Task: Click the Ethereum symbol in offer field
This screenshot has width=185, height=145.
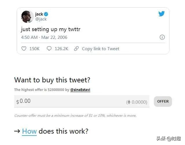Action: [129, 102]
